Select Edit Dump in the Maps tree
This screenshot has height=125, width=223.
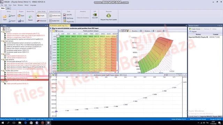(8, 30)
